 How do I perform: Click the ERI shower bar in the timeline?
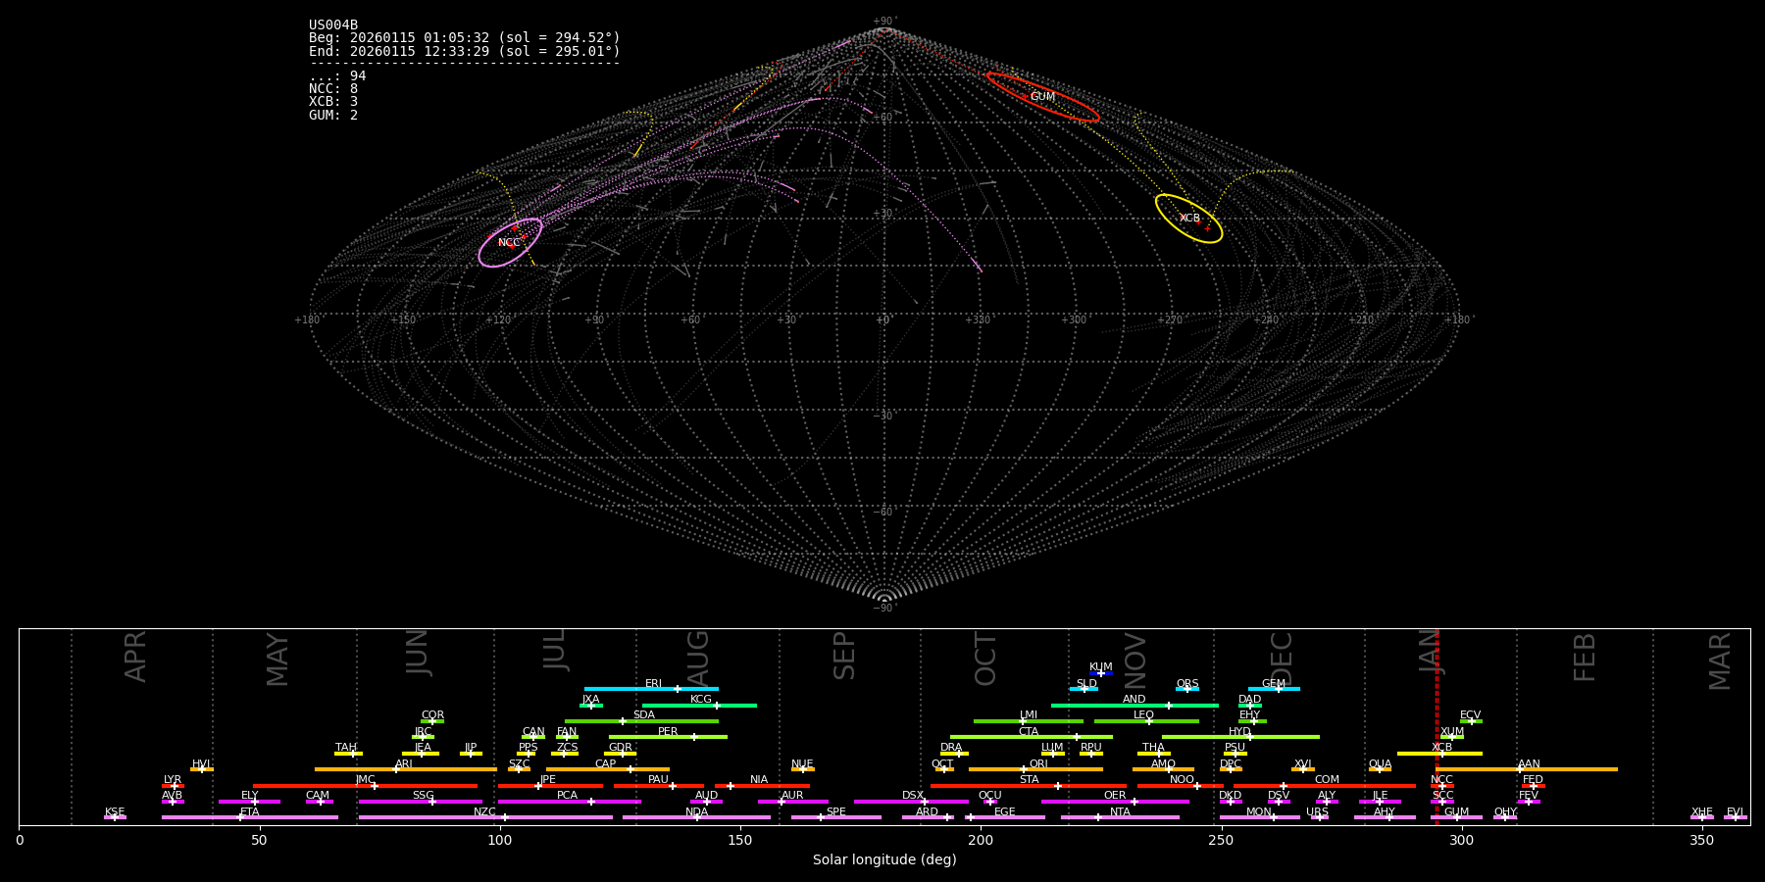click(651, 689)
